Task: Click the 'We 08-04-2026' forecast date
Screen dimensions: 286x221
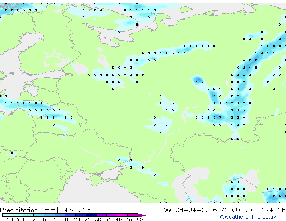Action: click(190, 210)
